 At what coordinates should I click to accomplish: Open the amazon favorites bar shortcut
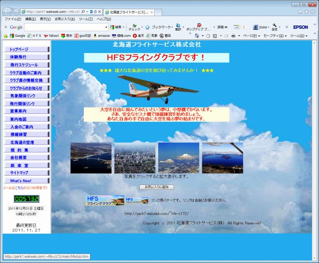(x=101, y=36)
